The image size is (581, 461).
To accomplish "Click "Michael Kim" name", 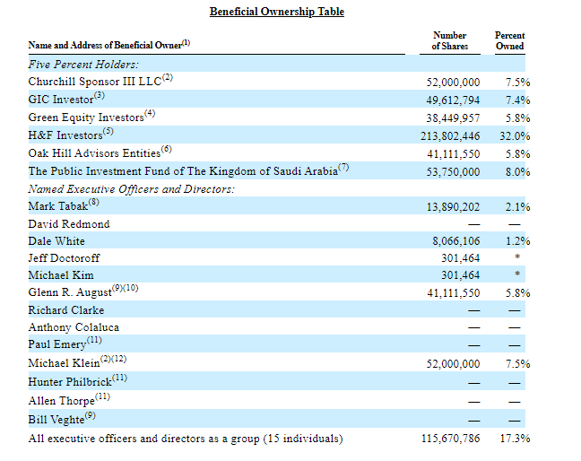I will click(x=61, y=275).
